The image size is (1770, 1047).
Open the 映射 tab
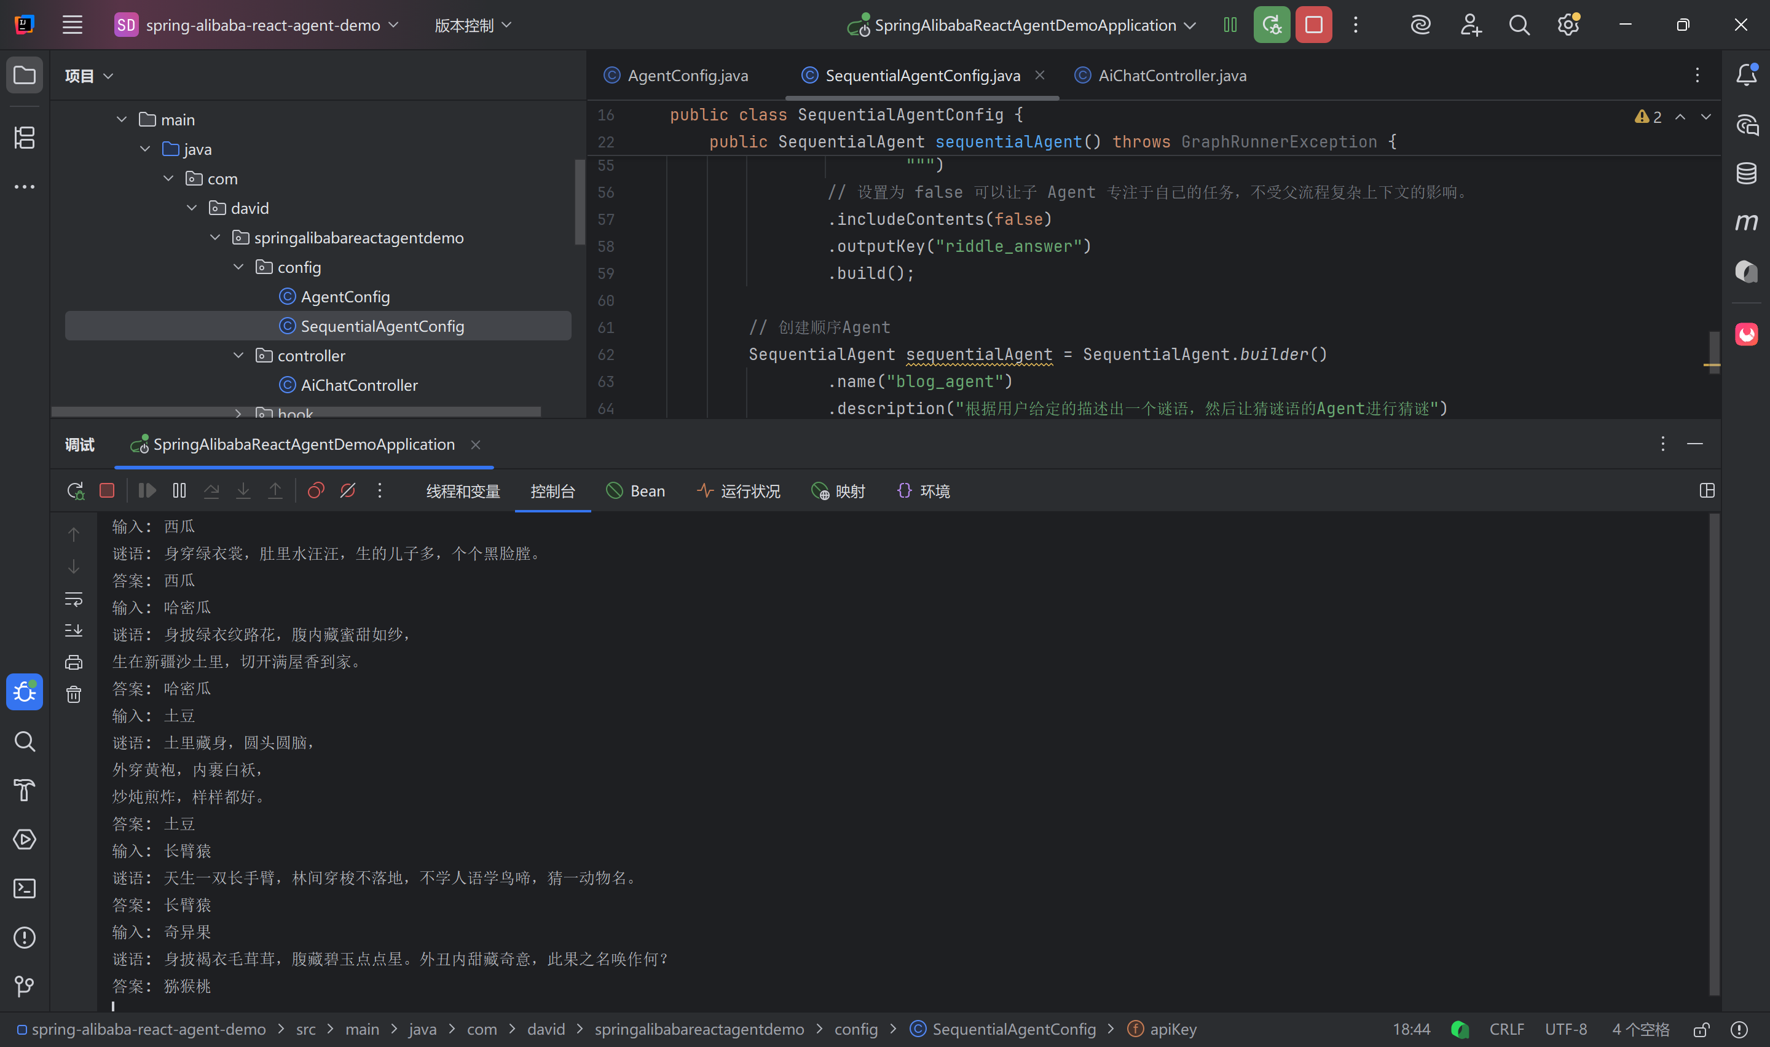click(838, 491)
